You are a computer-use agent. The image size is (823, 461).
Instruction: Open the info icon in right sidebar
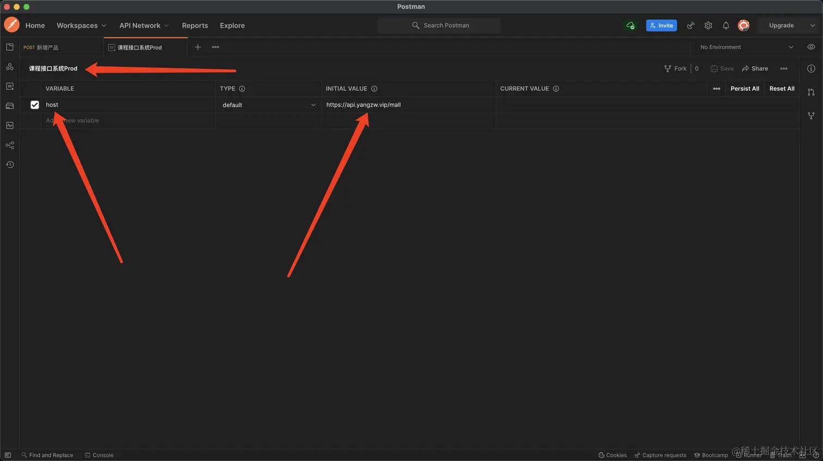coord(811,69)
